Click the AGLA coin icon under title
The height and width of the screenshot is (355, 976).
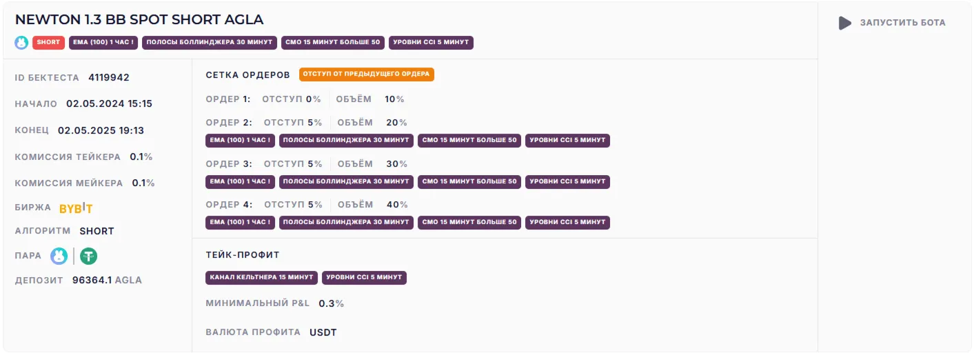tap(22, 43)
